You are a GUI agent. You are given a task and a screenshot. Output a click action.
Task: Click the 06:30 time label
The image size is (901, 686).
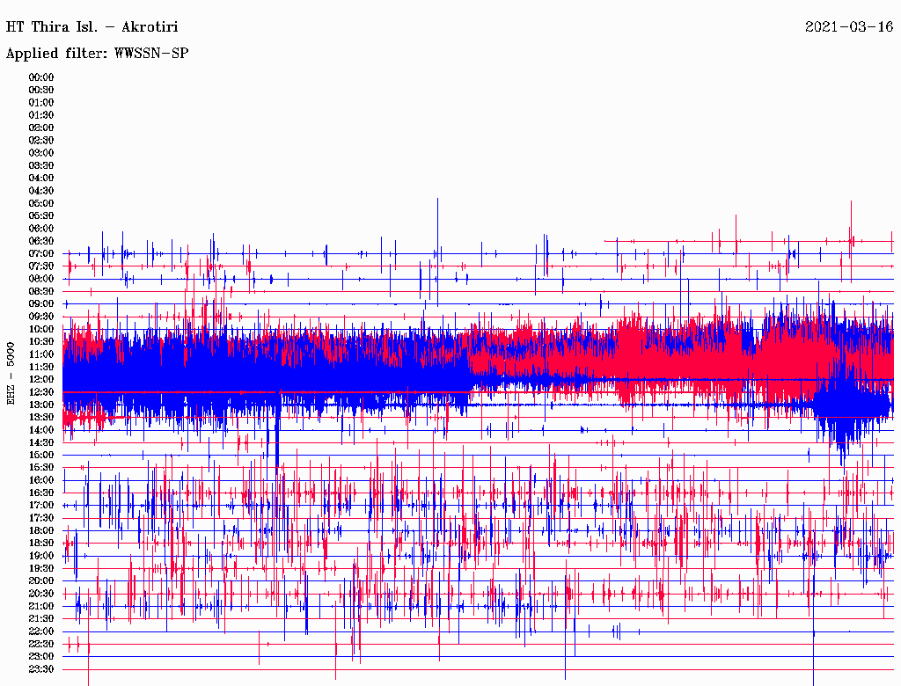(41, 241)
